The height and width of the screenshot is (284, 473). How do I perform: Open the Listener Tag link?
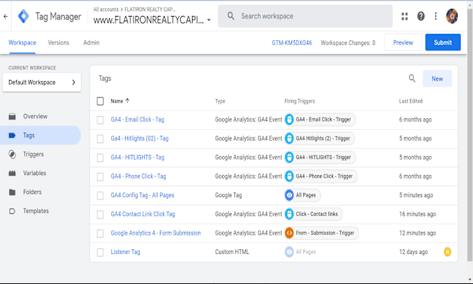tap(125, 252)
